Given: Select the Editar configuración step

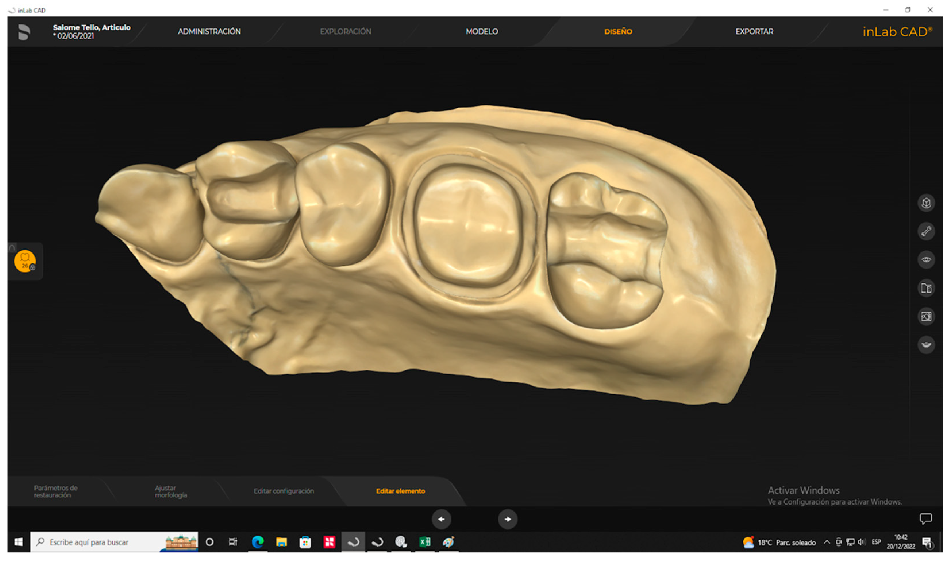Looking at the screenshot, I should 284,491.
